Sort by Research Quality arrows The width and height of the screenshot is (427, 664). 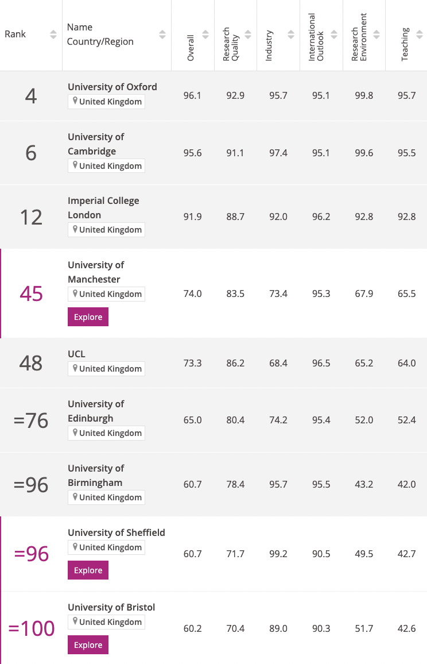click(248, 34)
